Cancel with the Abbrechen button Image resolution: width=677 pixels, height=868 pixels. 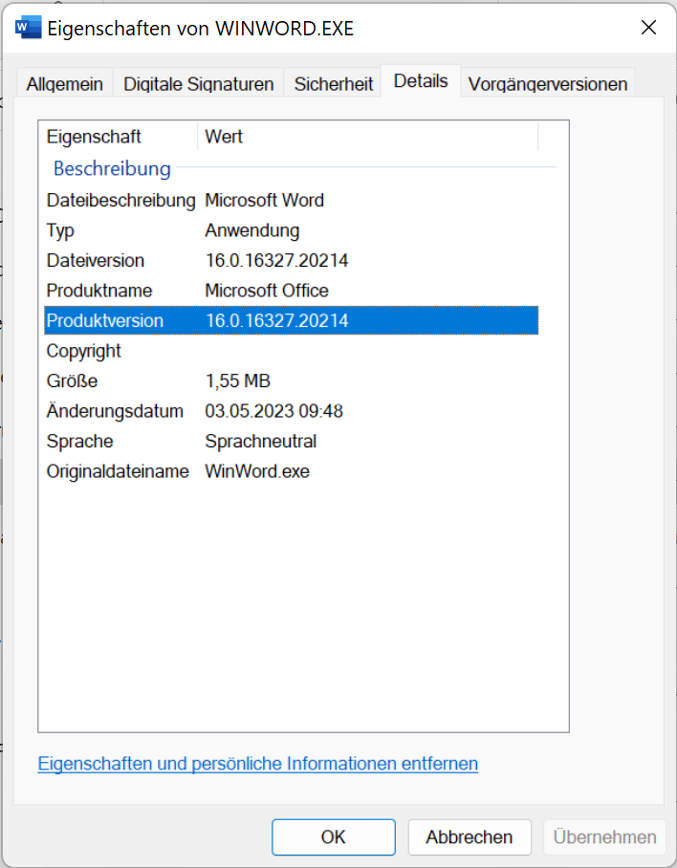click(470, 837)
